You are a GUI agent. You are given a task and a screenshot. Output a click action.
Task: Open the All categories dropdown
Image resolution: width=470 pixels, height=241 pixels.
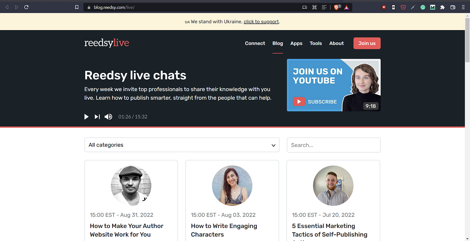coord(182,145)
